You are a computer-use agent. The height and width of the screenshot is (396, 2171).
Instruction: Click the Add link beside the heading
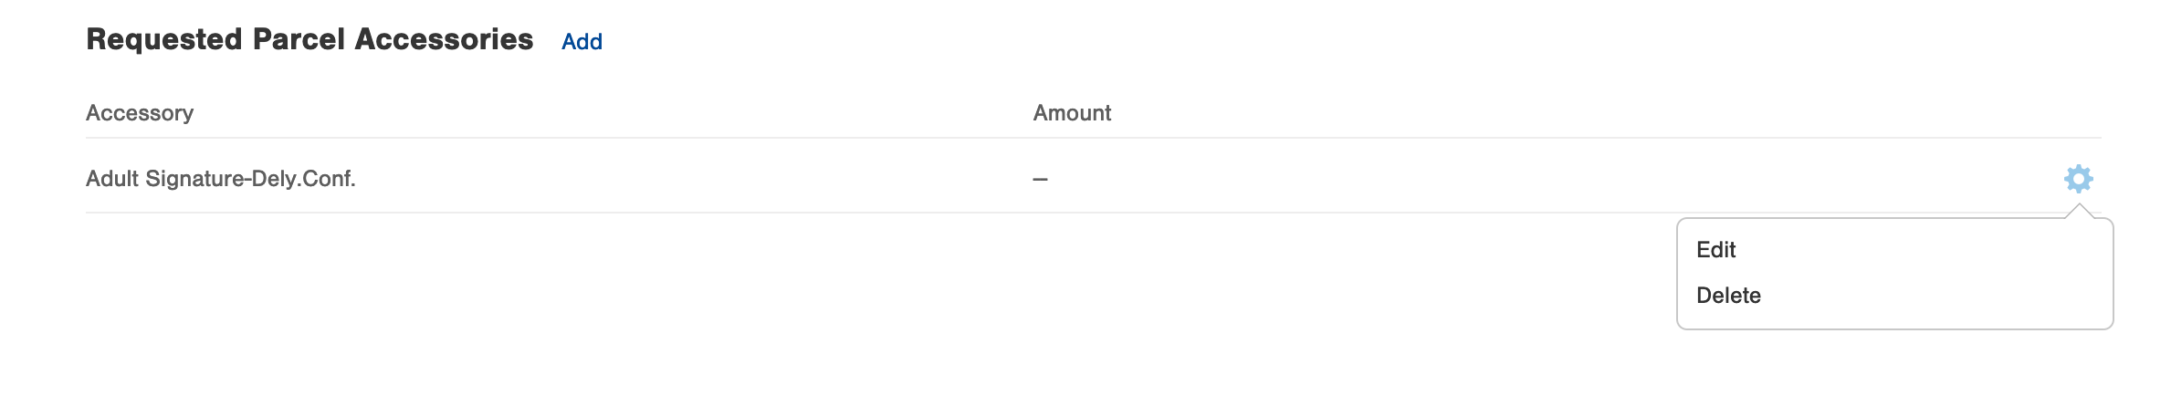582,42
